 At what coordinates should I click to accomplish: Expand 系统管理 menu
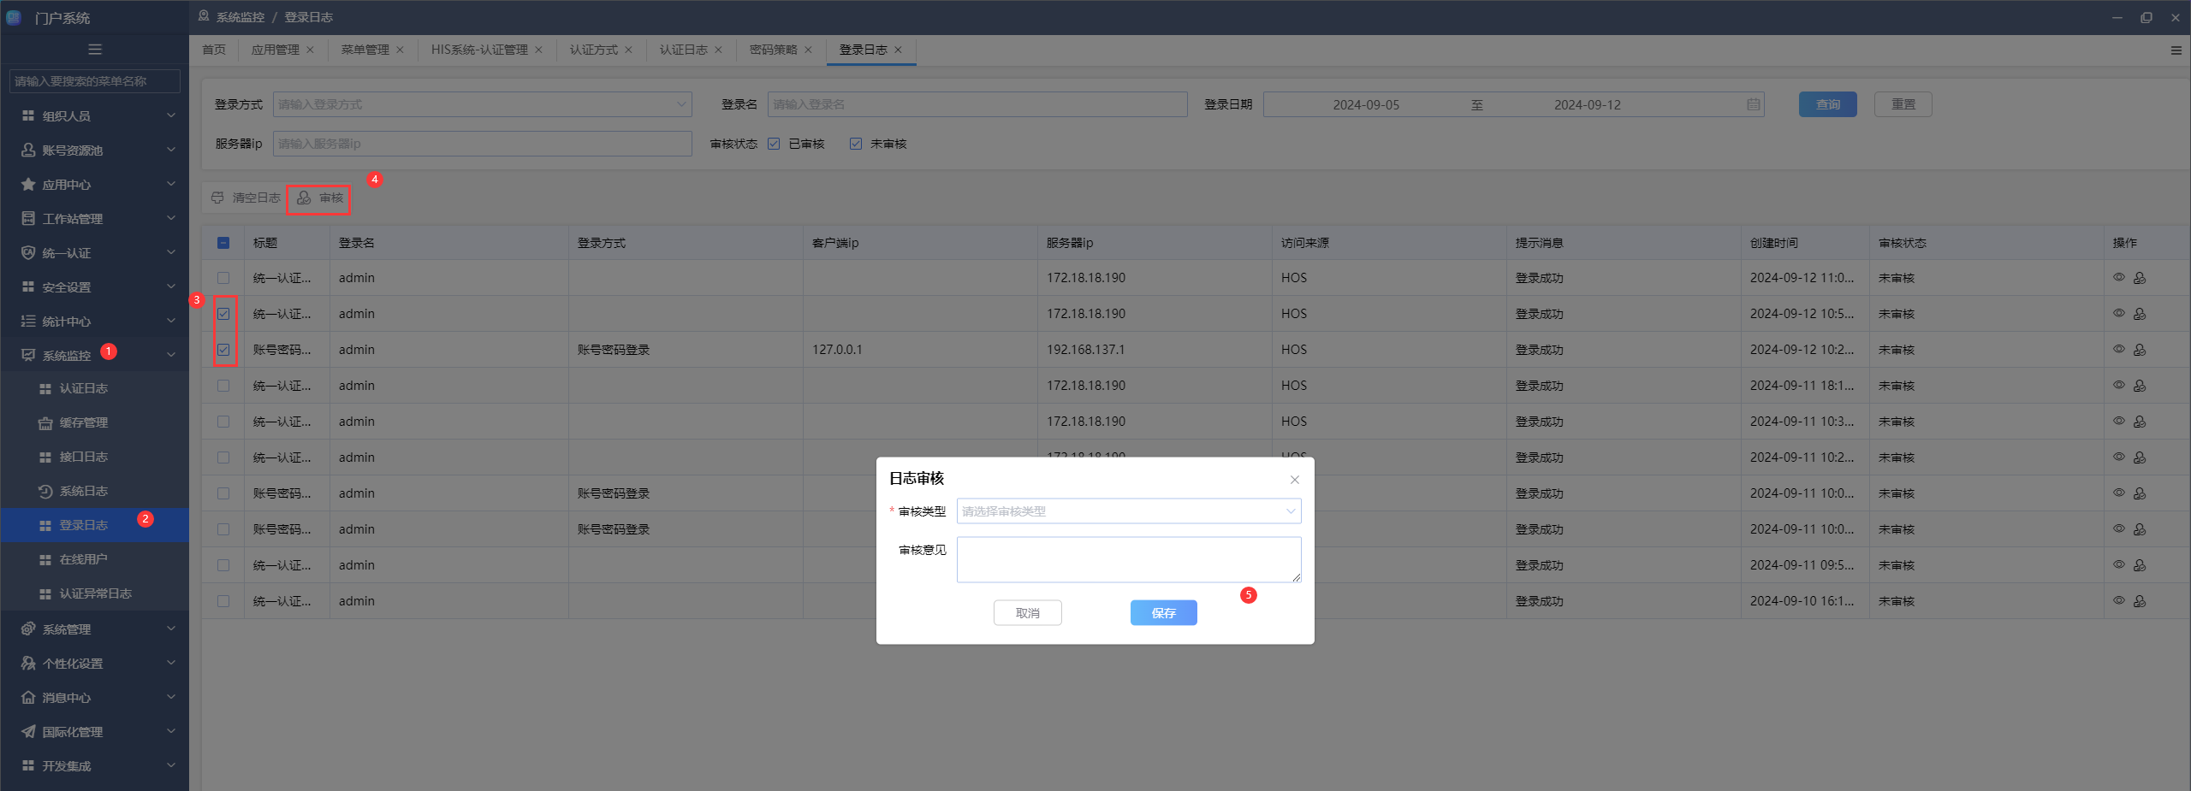pyautogui.click(x=94, y=629)
